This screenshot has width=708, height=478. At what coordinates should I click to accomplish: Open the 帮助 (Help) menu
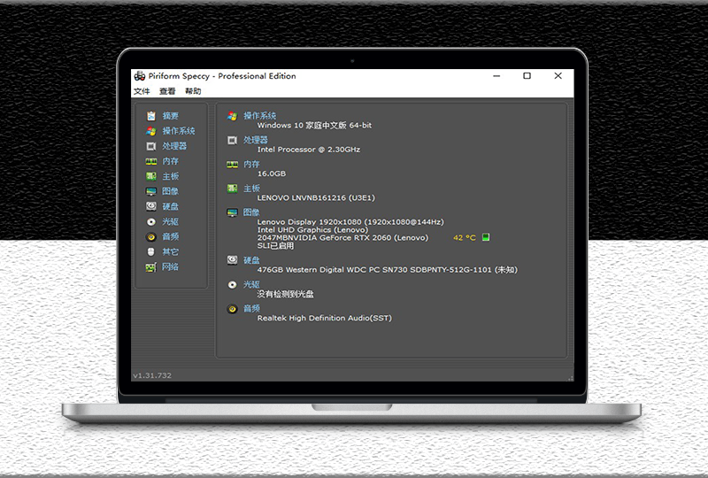[193, 91]
